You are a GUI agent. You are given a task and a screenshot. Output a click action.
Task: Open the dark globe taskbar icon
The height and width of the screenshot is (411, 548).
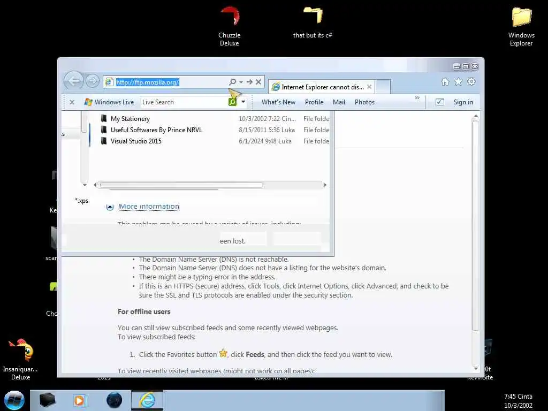click(x=114, y=400)
